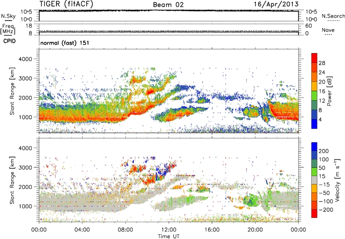Select the '20:00' time tick label
Viewport: 345px width, 239px height.
[255, 230]
